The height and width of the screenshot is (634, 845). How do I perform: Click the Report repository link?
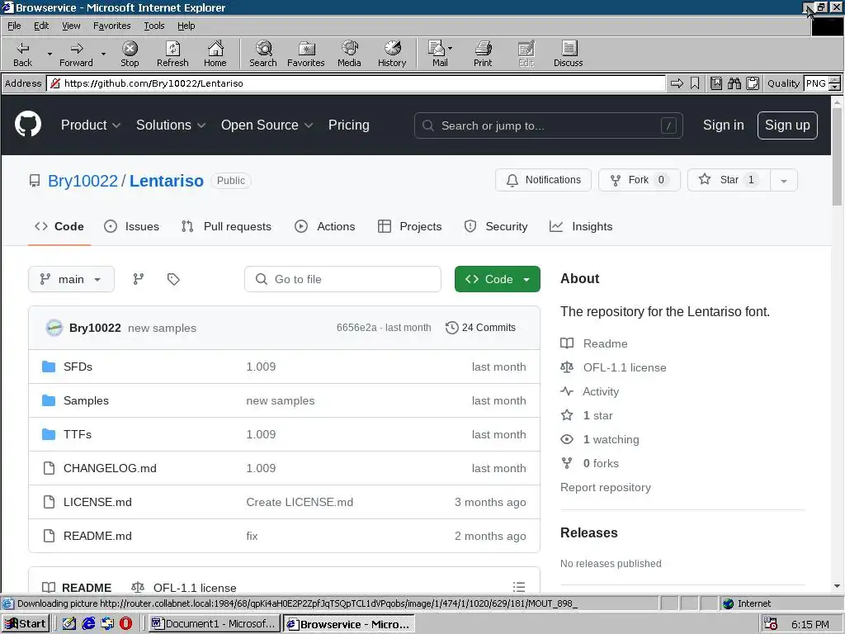606,487
